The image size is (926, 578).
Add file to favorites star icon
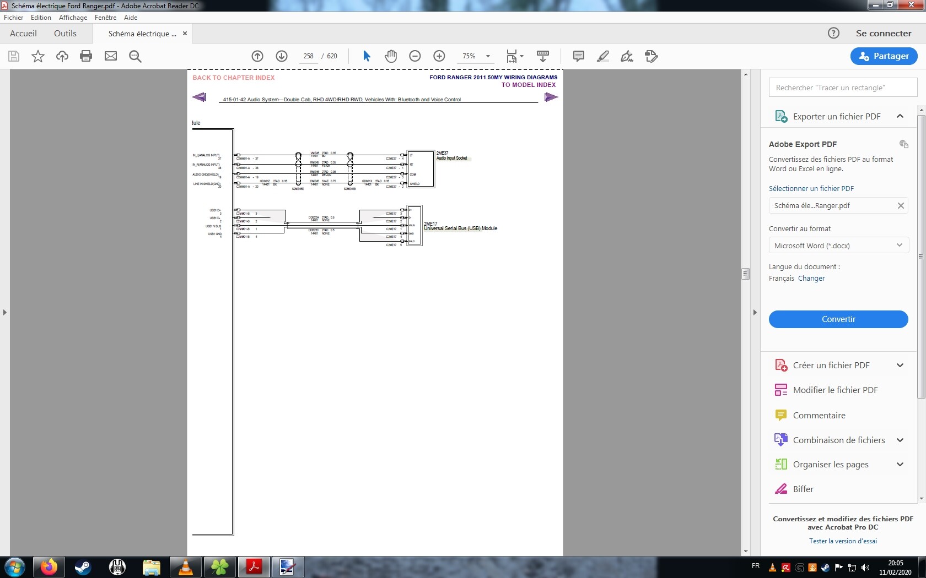click(x=38, y=56)
